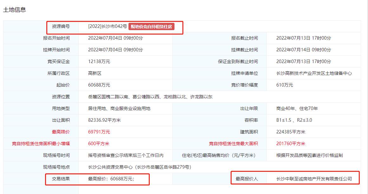
Task: Select 建筑面积 value 224385平方米
Action: pos(291,132)
